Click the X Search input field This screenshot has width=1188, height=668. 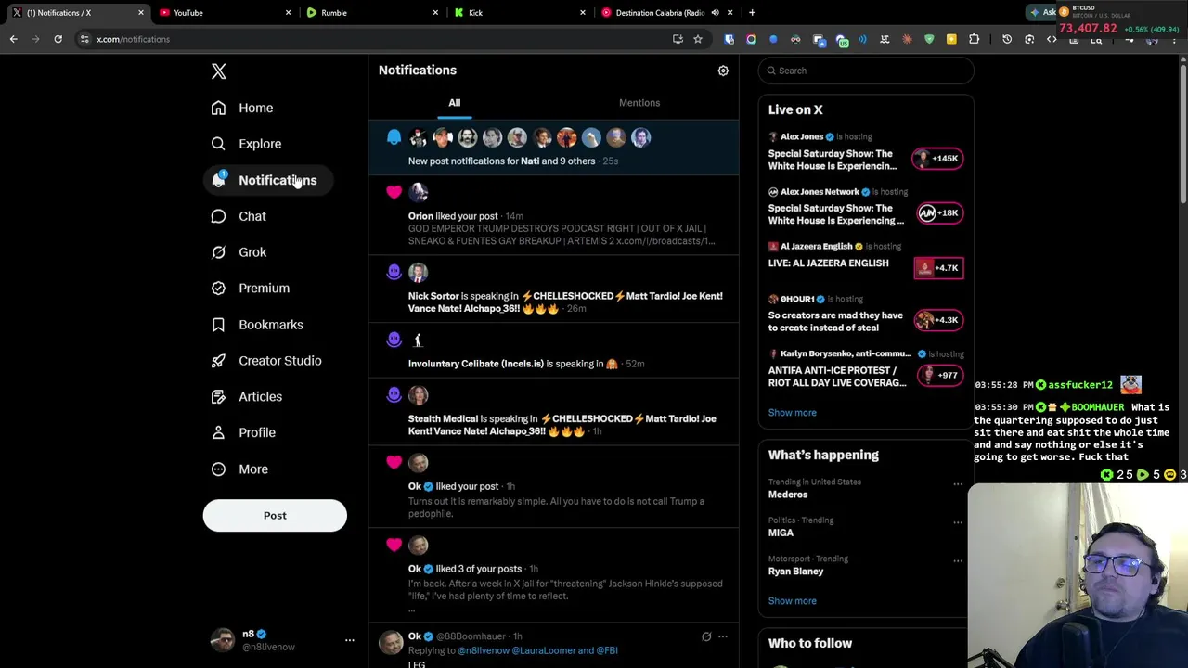(x=866, y=71)
